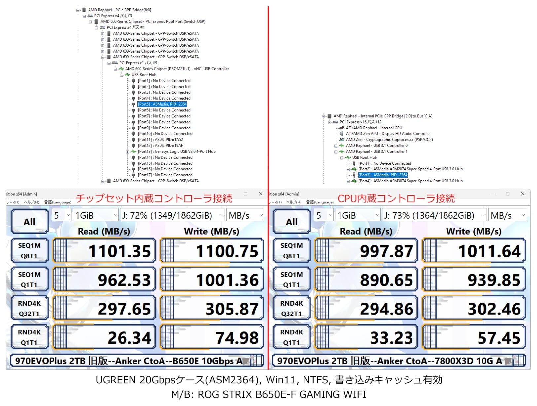This screenshot has width=537, height=406.
Task: Open 言語(Language) menu in right benchmark window
Action: point(320,202)
